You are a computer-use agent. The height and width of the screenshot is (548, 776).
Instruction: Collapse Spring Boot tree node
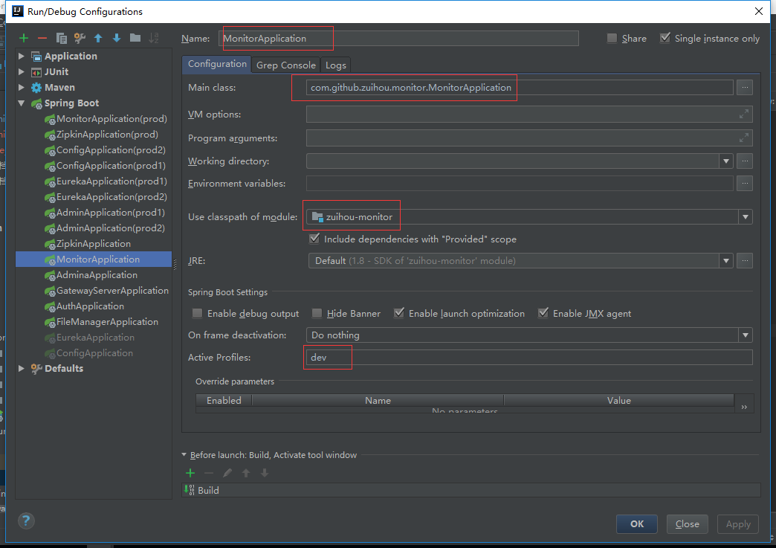tap(22, 103)
